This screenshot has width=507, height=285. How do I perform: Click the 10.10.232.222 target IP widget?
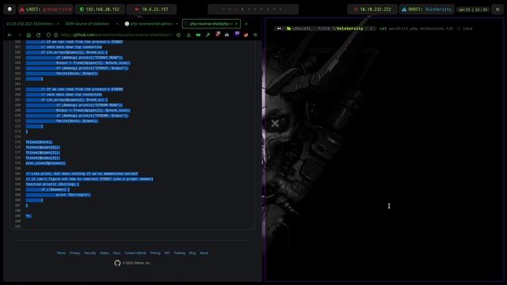[372, 9]
